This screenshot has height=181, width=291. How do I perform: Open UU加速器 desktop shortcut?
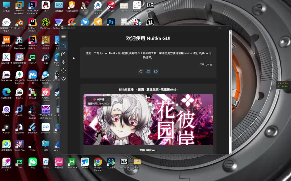tap(111, 163)
